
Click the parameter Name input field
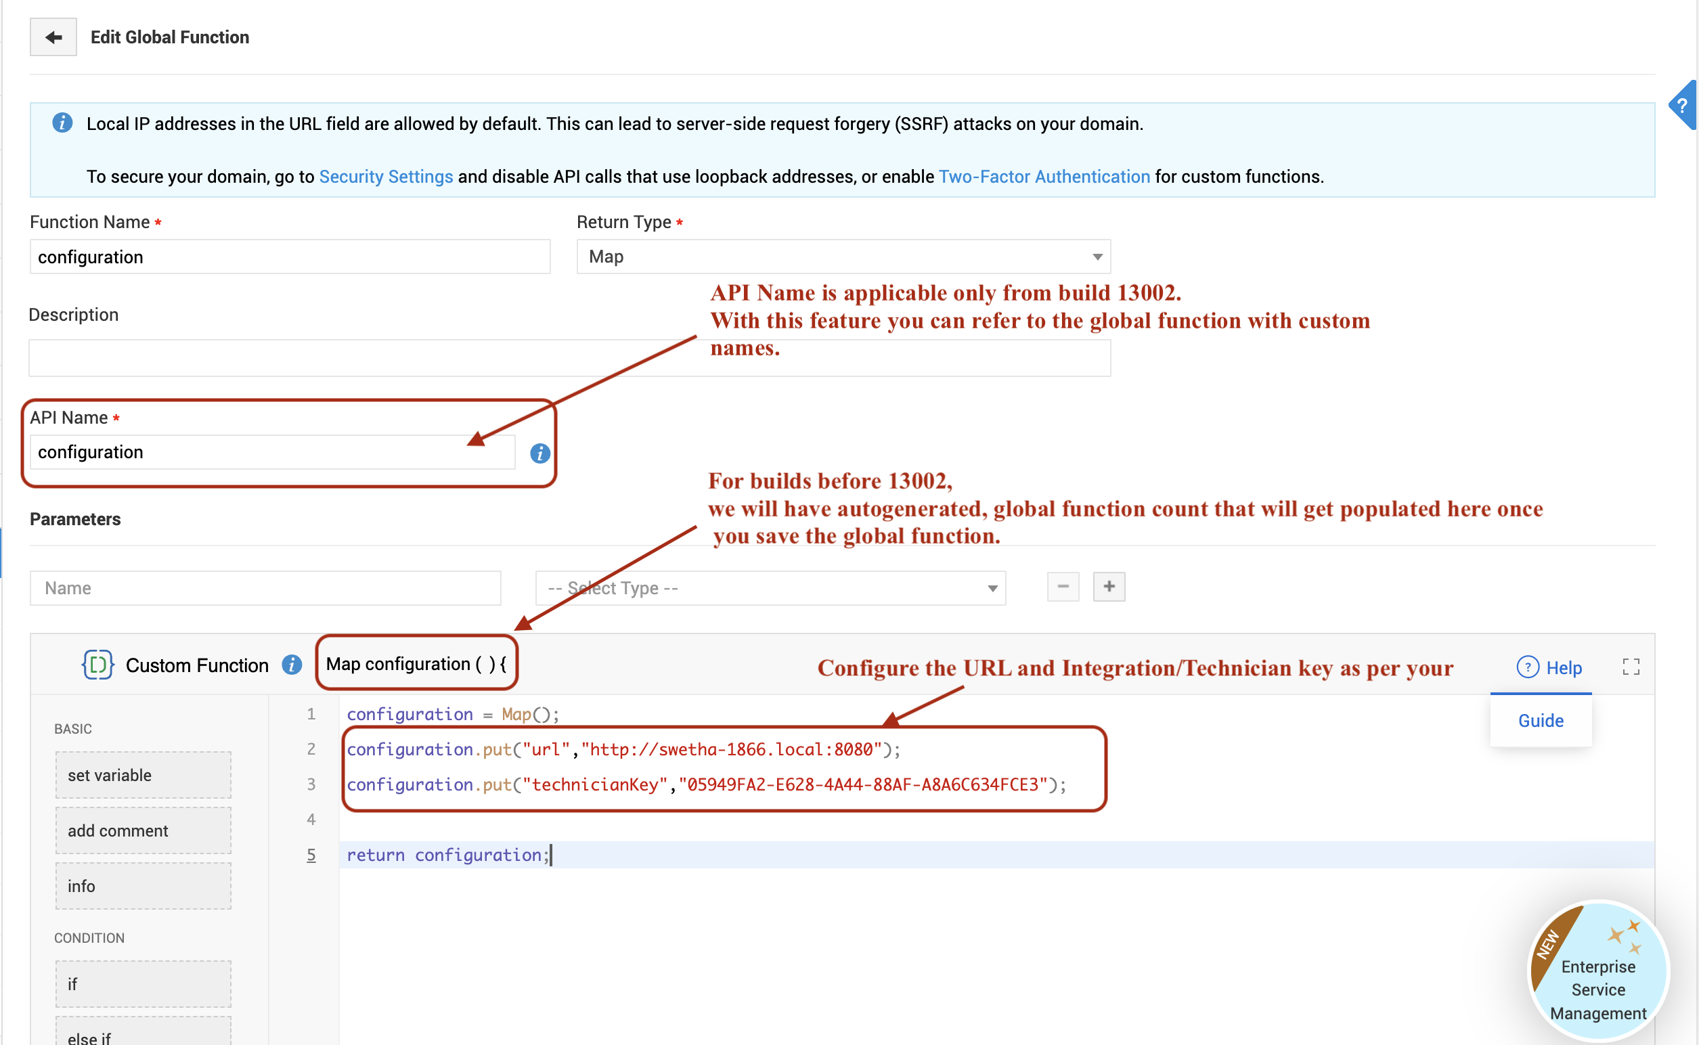click(x=265, y=588)
